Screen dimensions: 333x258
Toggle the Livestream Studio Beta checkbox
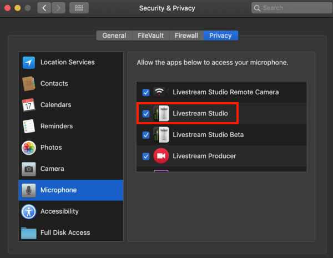(146, 135)
